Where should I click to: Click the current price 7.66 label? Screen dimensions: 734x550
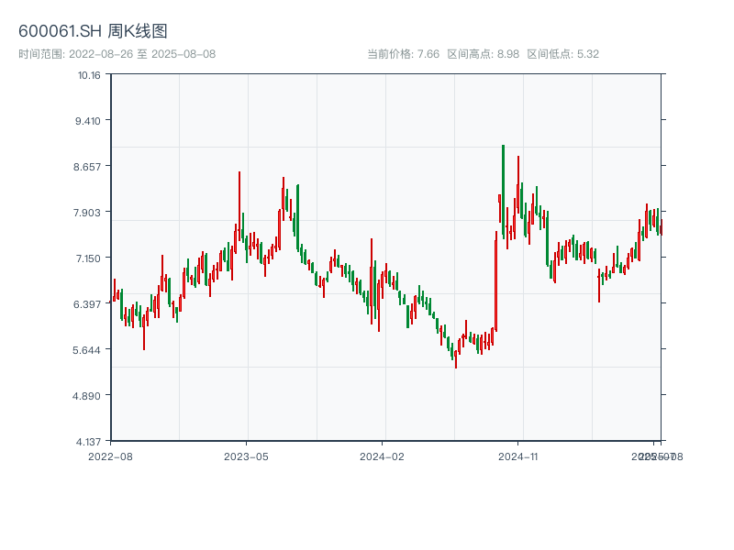(x=403, y=54)
